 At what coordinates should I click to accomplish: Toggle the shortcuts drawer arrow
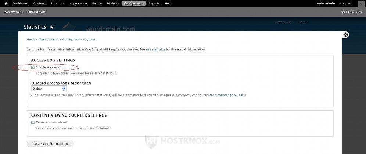(361, 4)
